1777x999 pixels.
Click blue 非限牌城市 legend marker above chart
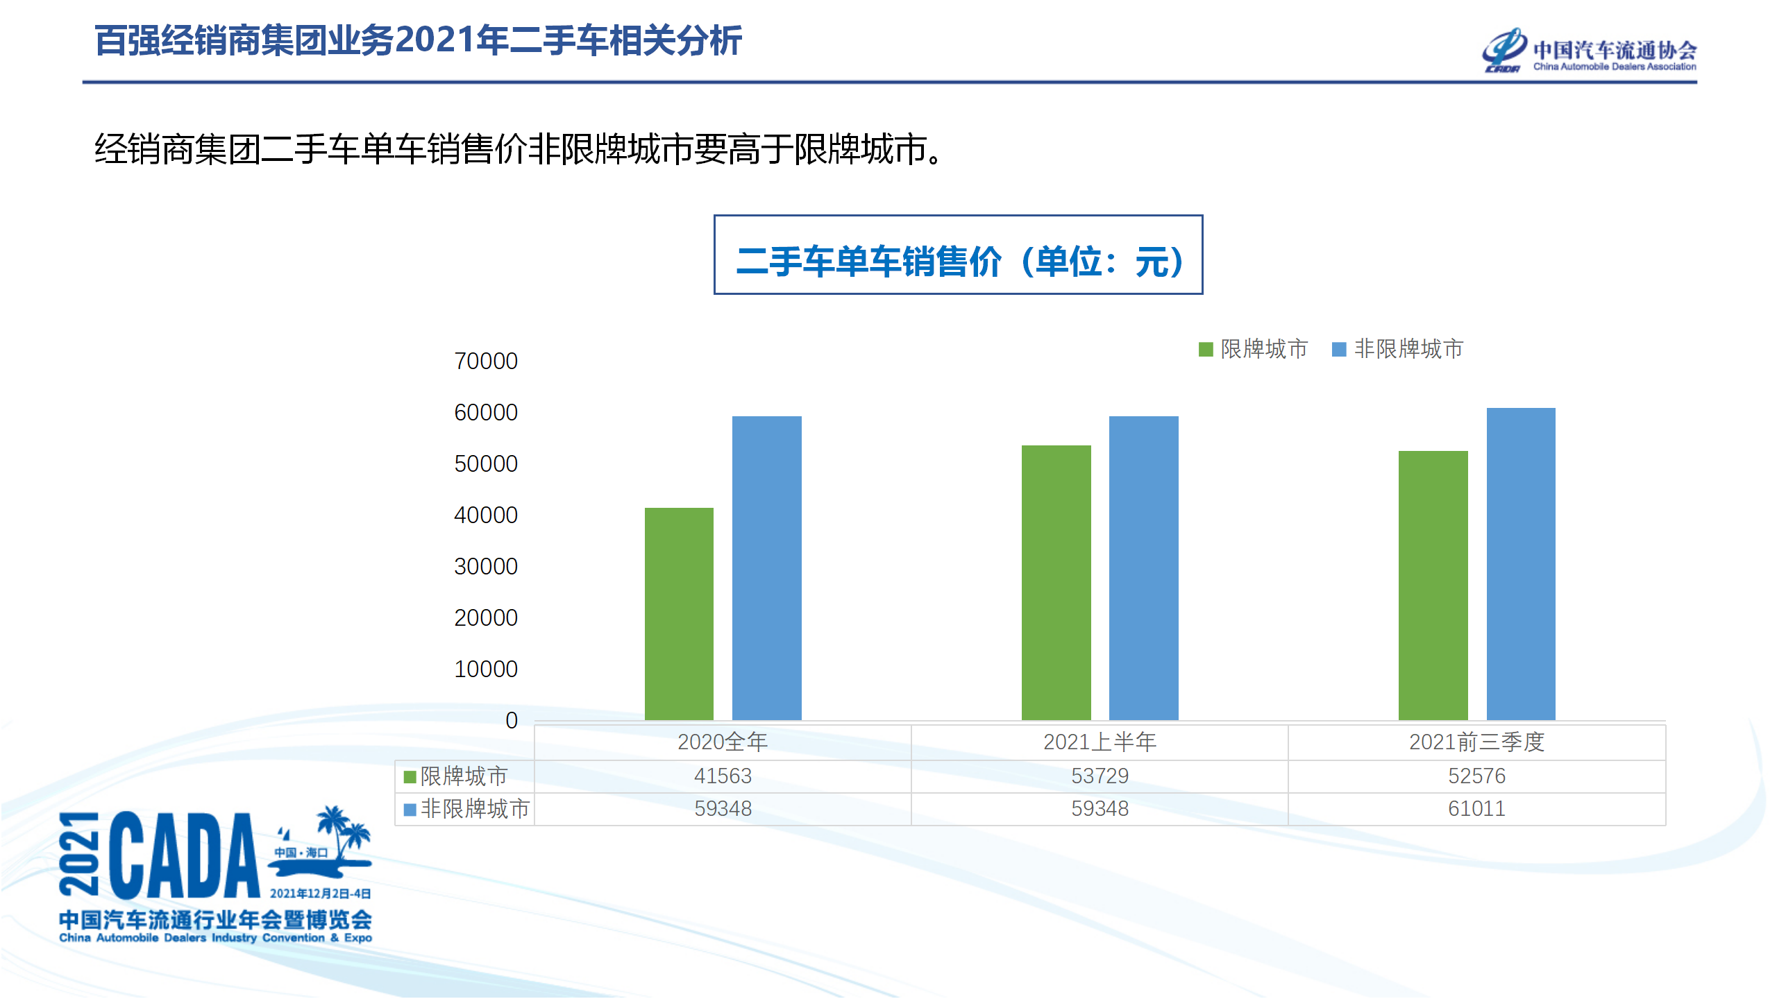click(x=1339, y=349)
